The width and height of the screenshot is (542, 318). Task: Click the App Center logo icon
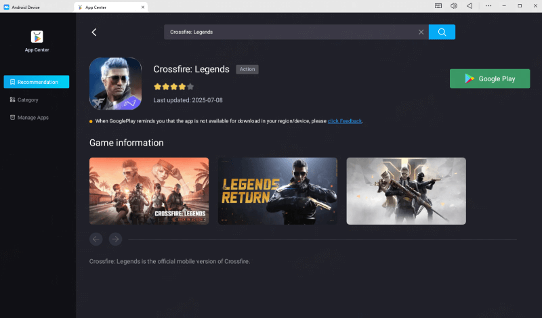click(37, 37)
